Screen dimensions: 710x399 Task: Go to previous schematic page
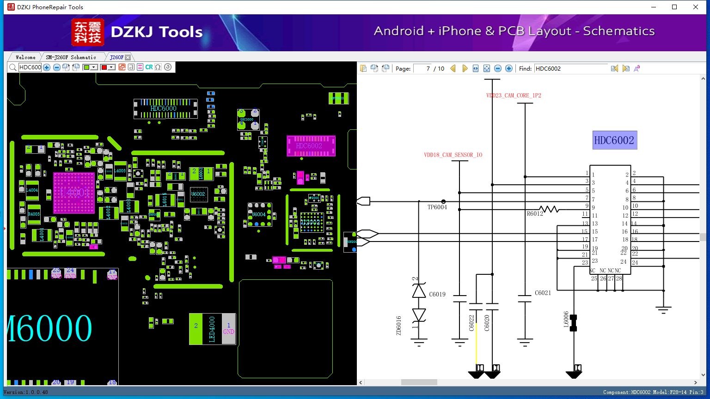pyautogui.click(x=453, y=68)
